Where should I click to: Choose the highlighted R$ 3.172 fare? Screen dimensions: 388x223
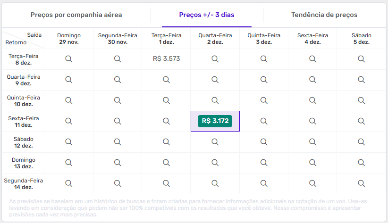[x=215, y=121]
